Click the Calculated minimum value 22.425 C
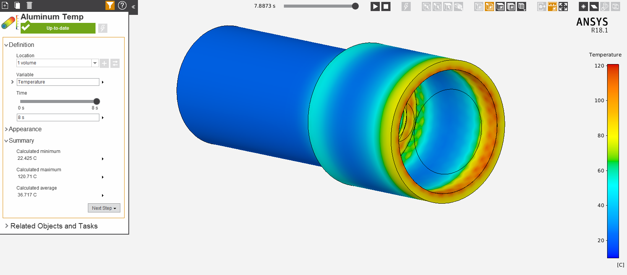This screenshot has width=627, height=275. [x=27, y=158]
